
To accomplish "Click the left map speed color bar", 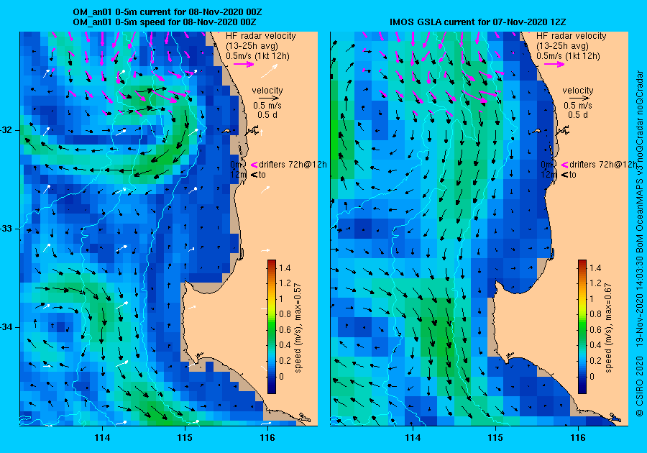I will click(x=272, y=326).
